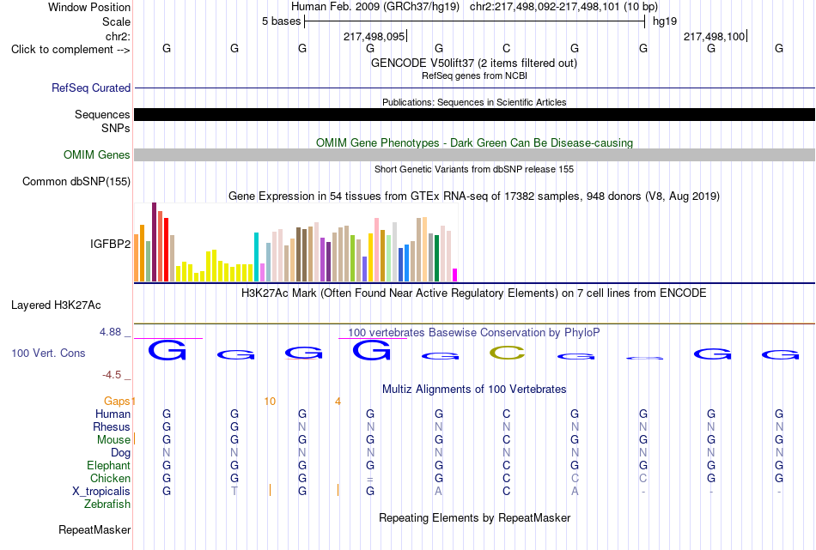Click the 217,498,100 position marker
Viewport: 816px width, 550px height.
(x=715, y=36)
